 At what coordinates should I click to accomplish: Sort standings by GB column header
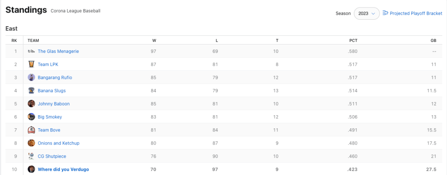(433, 41)
